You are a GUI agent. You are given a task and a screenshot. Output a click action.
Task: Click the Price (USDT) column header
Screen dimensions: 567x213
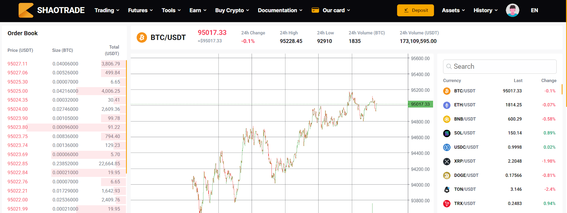point(20,50)
